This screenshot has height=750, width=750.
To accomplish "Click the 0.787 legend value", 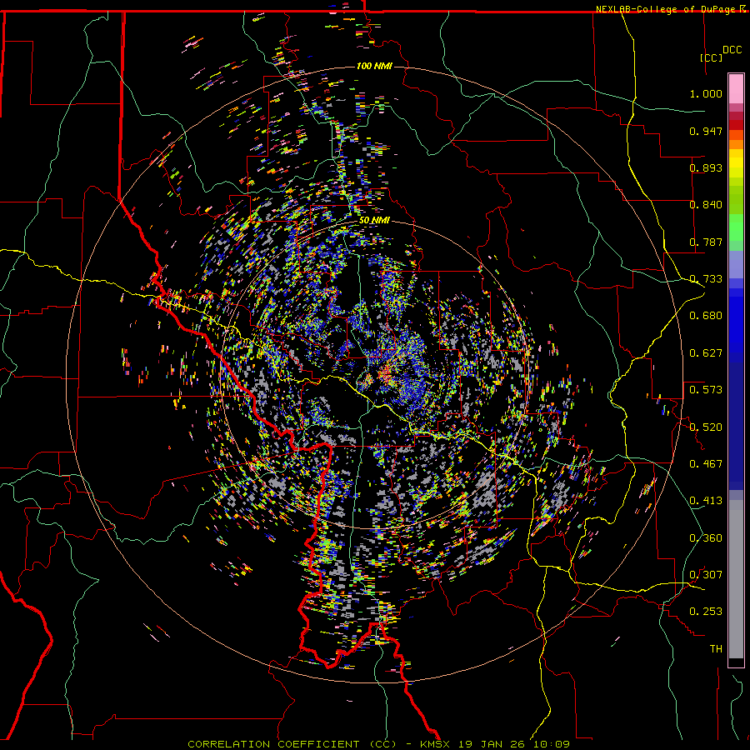I will click(706, 242).
